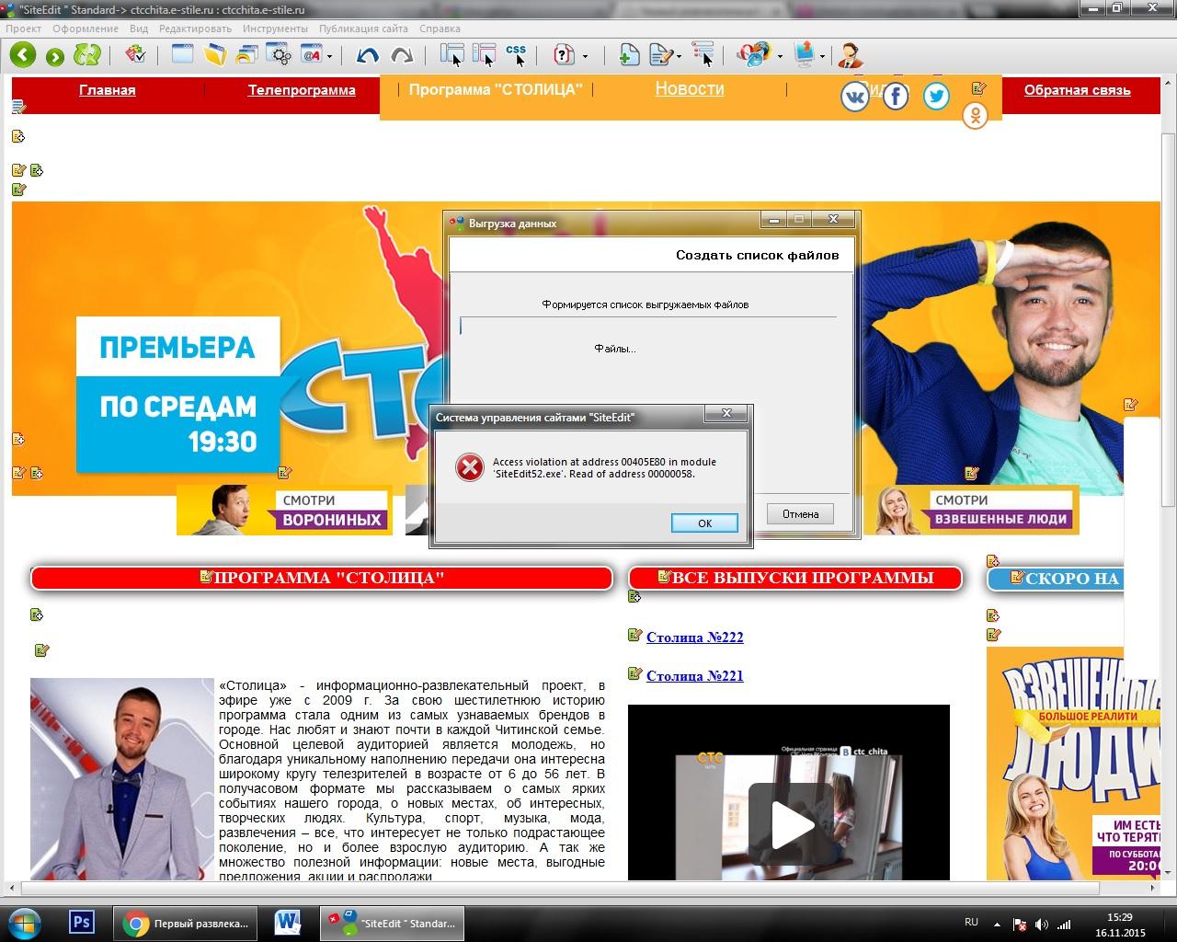Click edit icon beside ПРОГРАММА "СТОЛИЦА" heading

(206, 577)
